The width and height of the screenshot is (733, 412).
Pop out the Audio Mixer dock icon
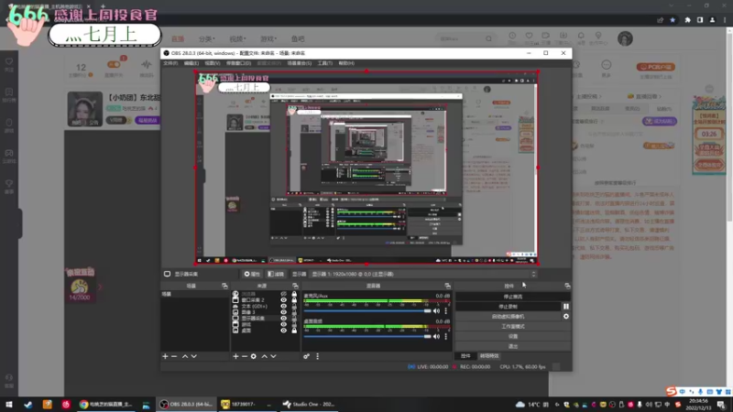[x=448, y=286]
